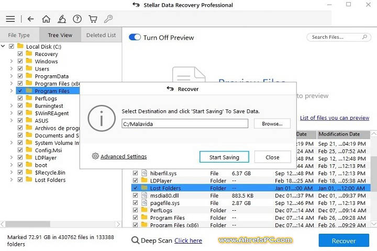Click the activation key icon
Viewport: 377px width, 251px height.
point(108,19)
